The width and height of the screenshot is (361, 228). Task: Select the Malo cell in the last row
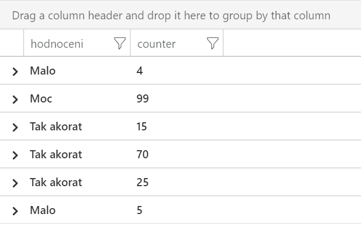click(77, 210)
